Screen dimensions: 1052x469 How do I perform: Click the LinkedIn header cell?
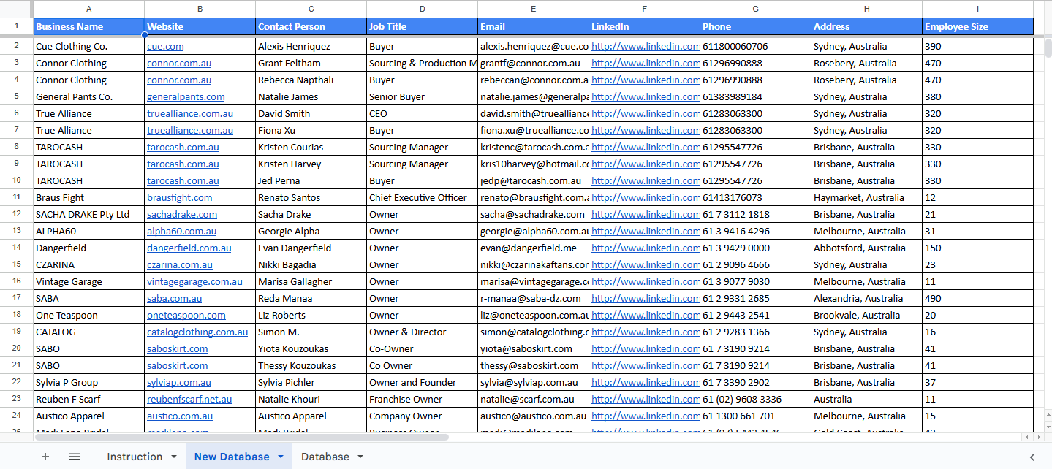[645, 26]
